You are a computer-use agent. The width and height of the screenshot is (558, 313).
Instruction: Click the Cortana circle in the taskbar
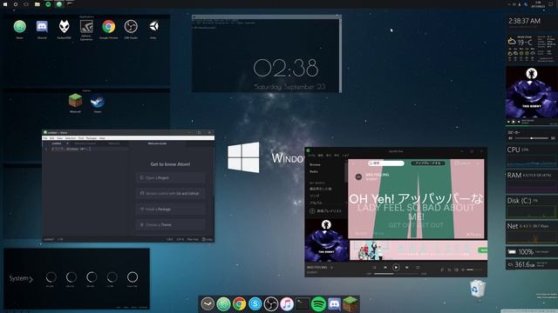coord(16,4)
